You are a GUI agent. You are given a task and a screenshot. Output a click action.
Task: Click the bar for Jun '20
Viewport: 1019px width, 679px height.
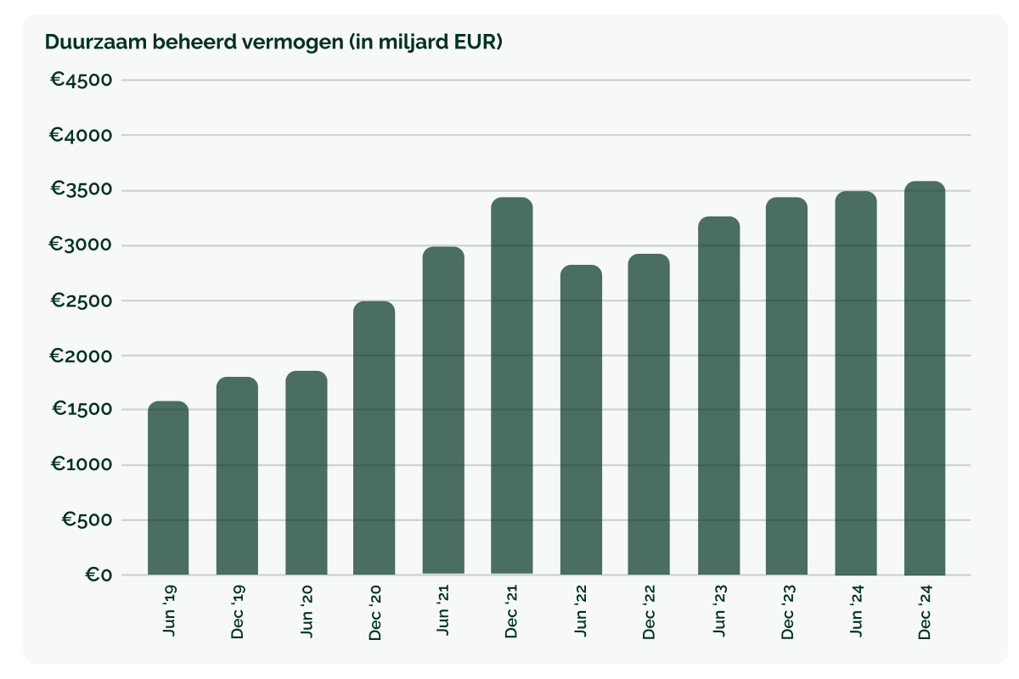(x=306, y=473)
